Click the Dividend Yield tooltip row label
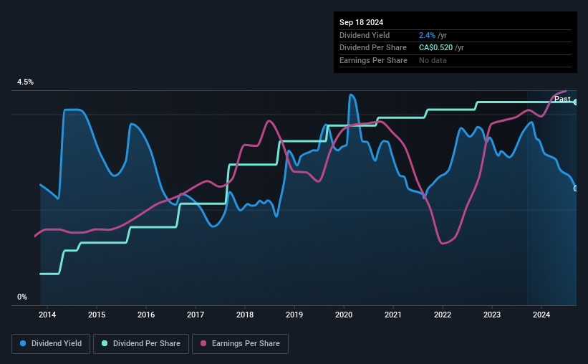588x364 pixels. pyautogui.click(x=365, y=35)
